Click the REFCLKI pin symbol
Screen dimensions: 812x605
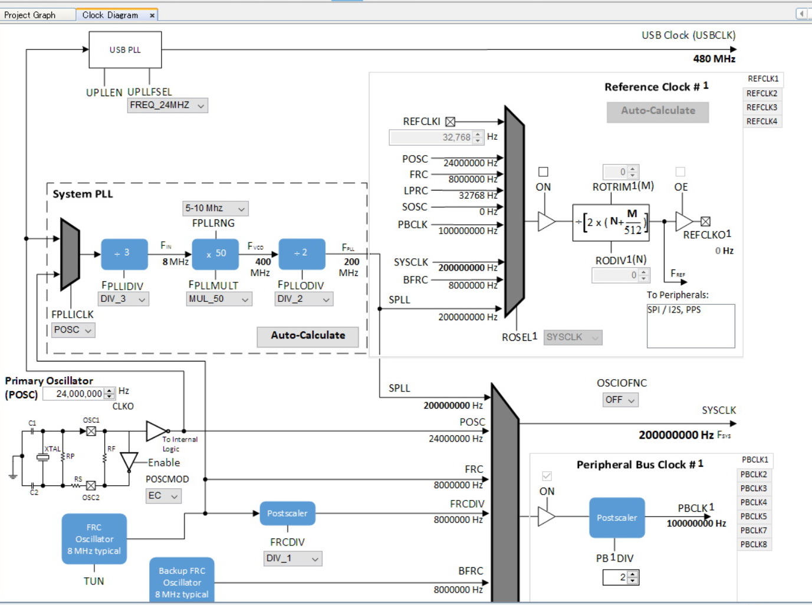451,121
